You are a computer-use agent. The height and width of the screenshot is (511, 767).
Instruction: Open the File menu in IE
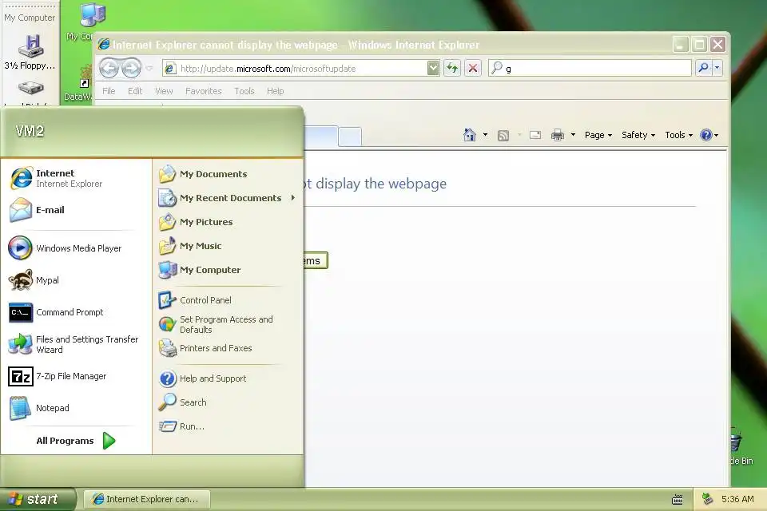109,91
